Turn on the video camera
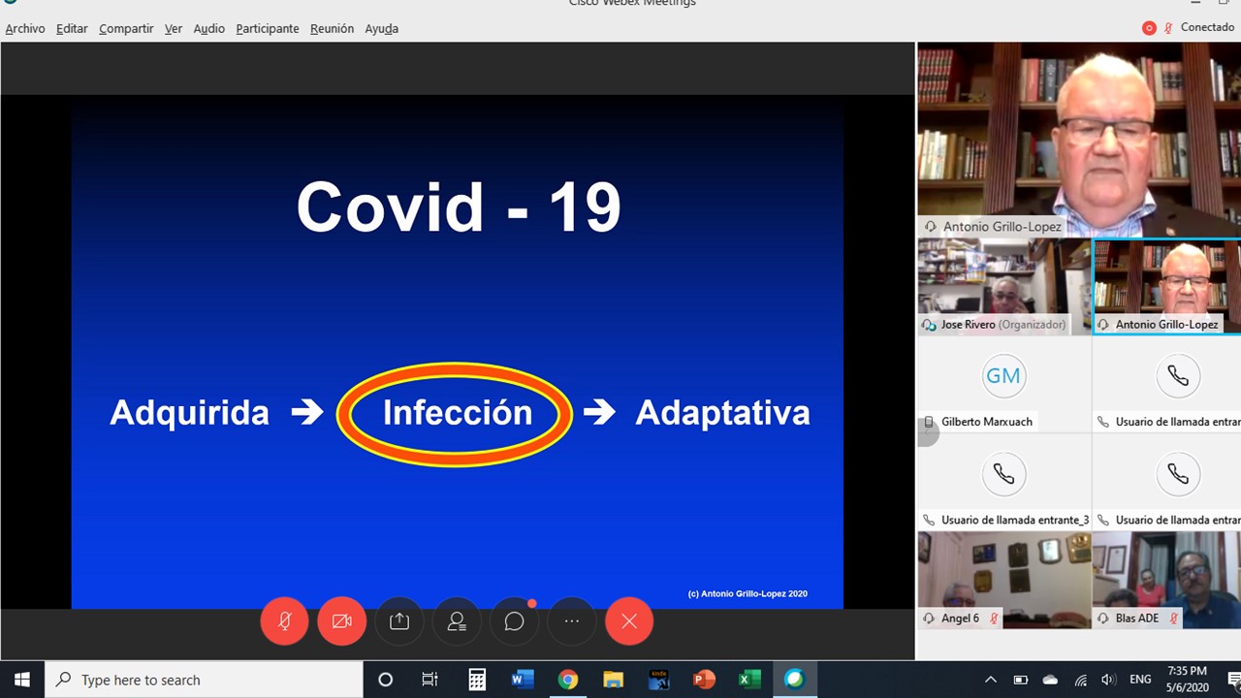The width and height of the screenshot is (1241, 698). point(341,621)
